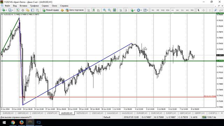
Task: Select the H1 timeframe button
Action: [173, 10]
